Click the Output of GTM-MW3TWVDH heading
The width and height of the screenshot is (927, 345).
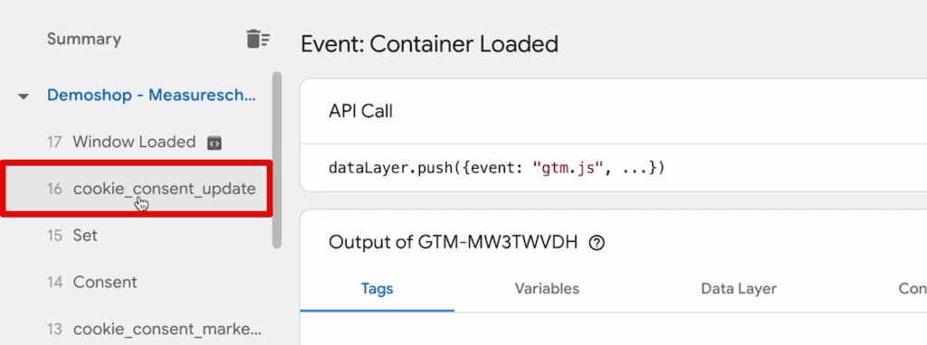(x=453, y=243)
